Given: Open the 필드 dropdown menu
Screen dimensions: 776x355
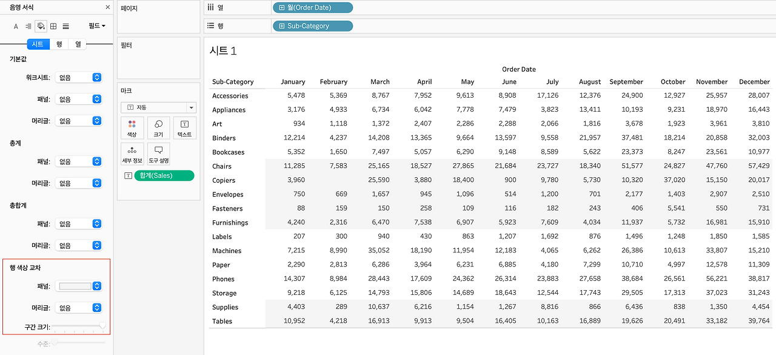Looking at the screenshot, I should [97, 26].
